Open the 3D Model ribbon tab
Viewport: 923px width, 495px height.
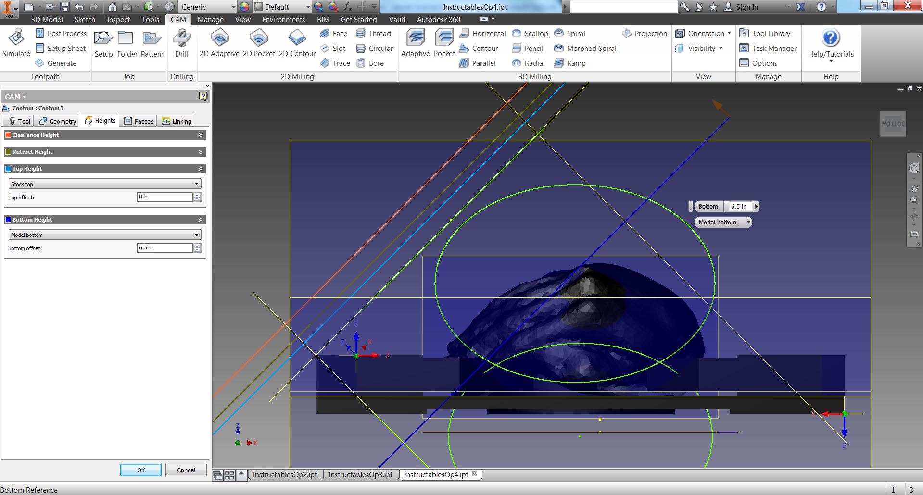point(47,20)
